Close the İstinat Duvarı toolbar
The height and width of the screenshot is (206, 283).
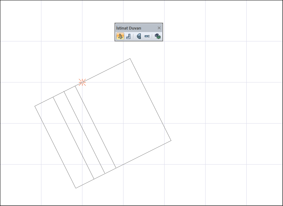tap(159, 28)
